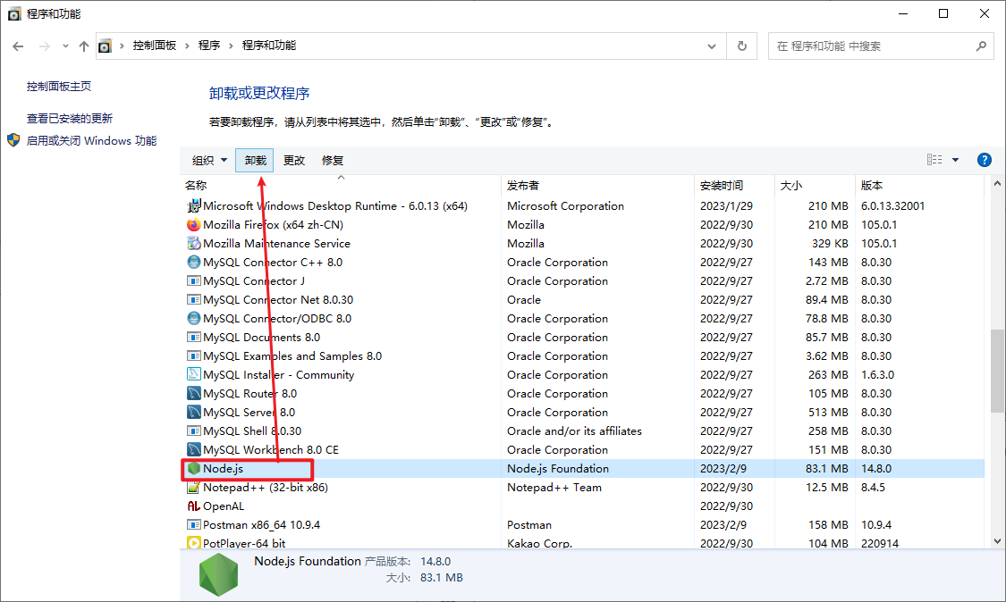The height and width of the screenshot is (602, 1006).
Task: Select MySQL Workbench 8.0 CE icon
Action: tap(194, 449)
